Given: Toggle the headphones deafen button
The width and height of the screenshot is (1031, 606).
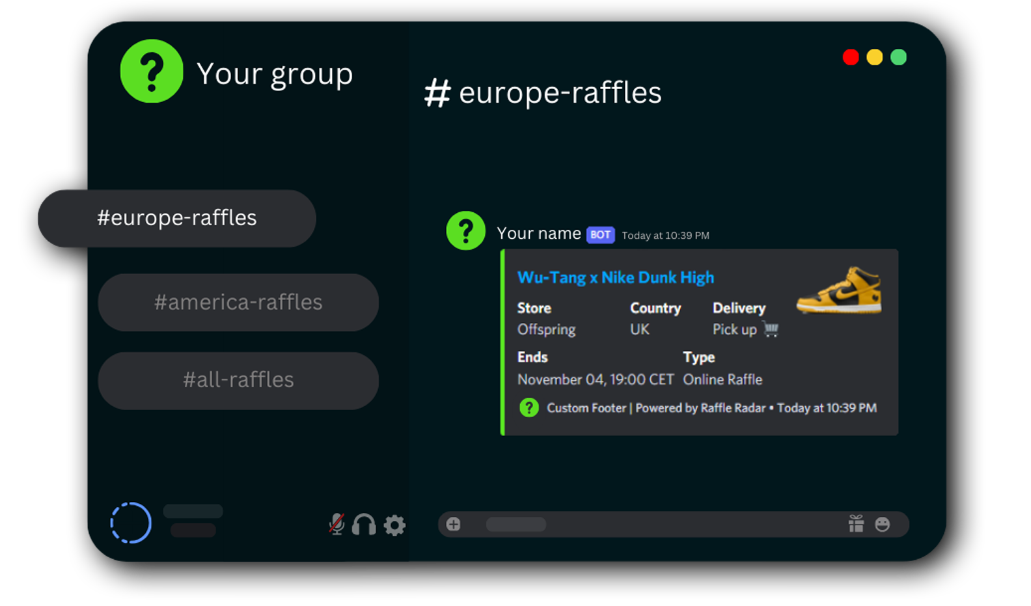Looking at the screenshot, I should click(x=364, y=524).
